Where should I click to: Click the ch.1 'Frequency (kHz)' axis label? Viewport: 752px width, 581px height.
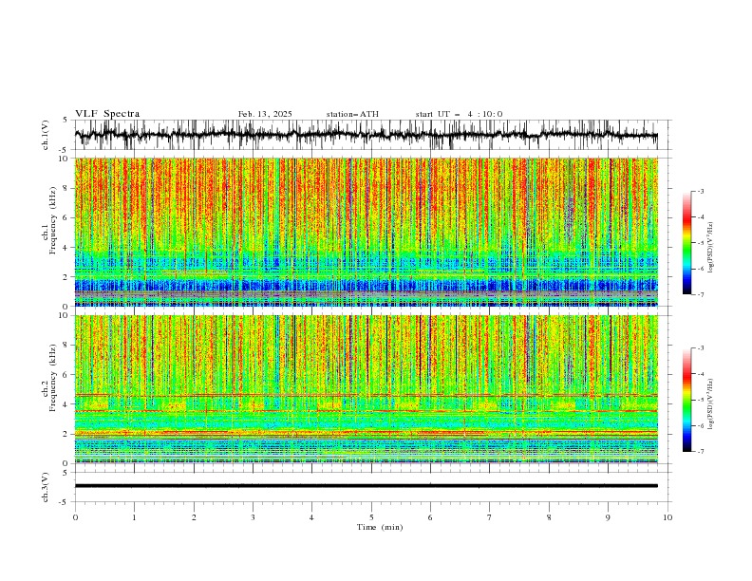53,218
